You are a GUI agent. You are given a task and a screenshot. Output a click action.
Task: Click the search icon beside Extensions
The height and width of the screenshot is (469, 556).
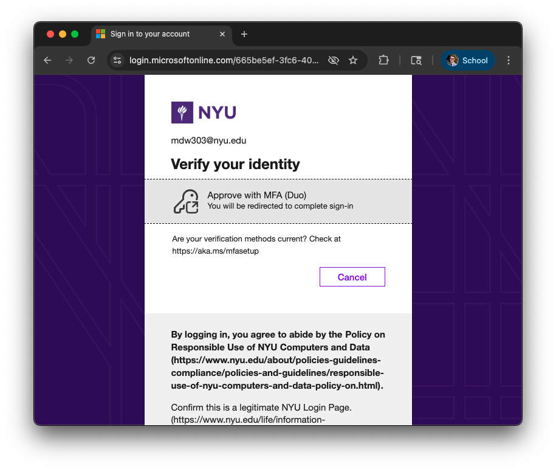pyautogui.click(x=416, y=60)
